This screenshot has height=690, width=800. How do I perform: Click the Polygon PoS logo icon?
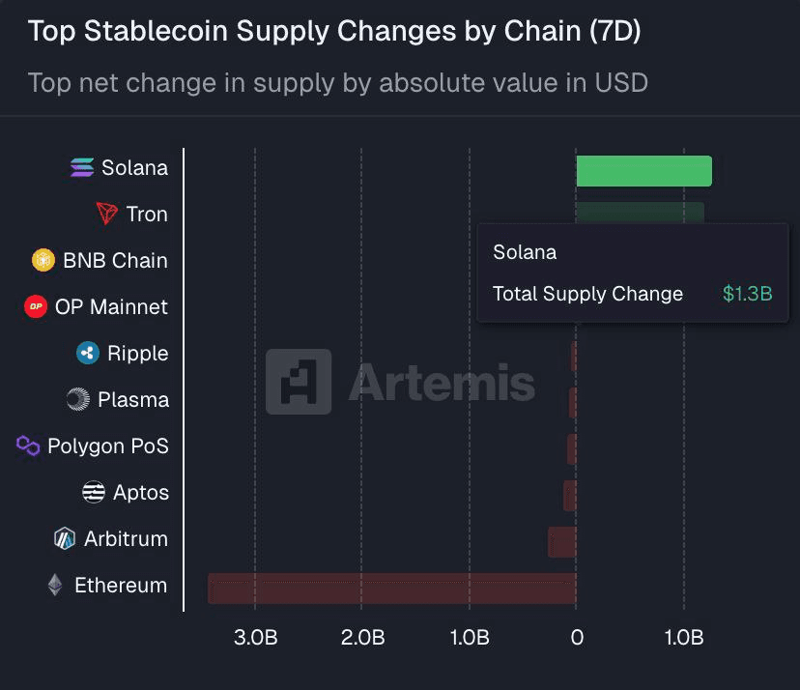click(28, 446)
